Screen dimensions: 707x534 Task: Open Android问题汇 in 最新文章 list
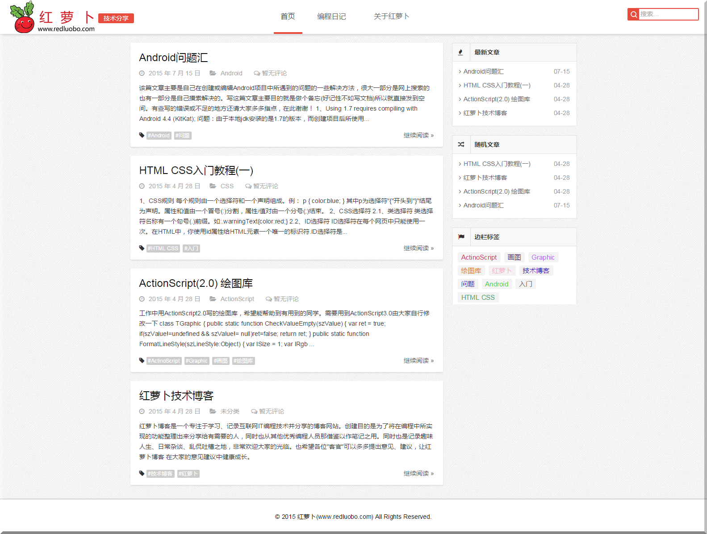click(x=483, y=71)
